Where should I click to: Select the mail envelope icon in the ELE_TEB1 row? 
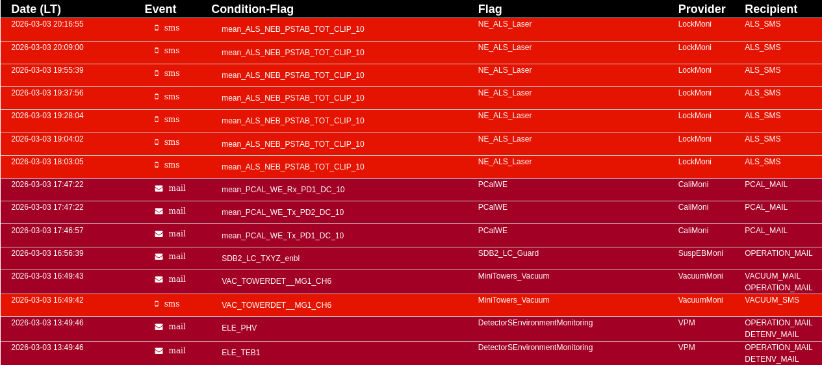159,351
